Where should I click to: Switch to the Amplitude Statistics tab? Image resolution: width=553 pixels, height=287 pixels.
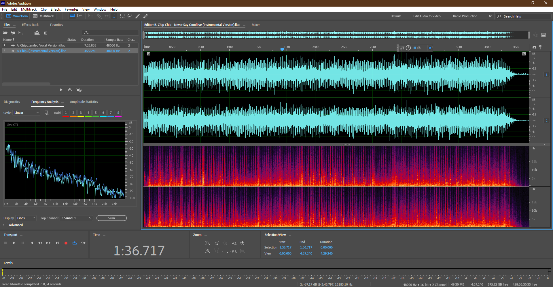pyautogui.click(x=84, y=102)
